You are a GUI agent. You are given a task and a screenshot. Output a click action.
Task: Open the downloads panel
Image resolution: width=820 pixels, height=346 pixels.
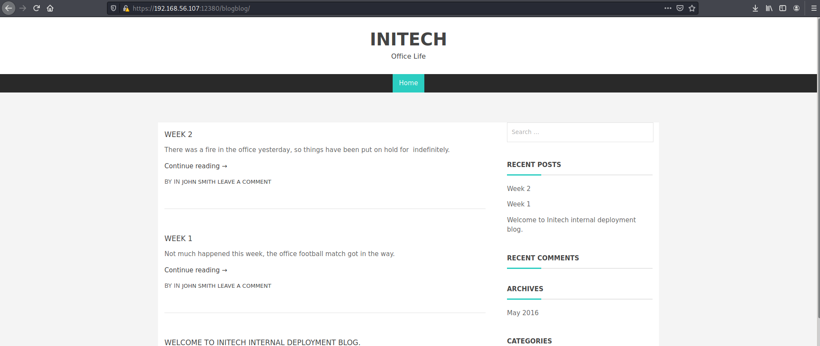tap(755, 8)
